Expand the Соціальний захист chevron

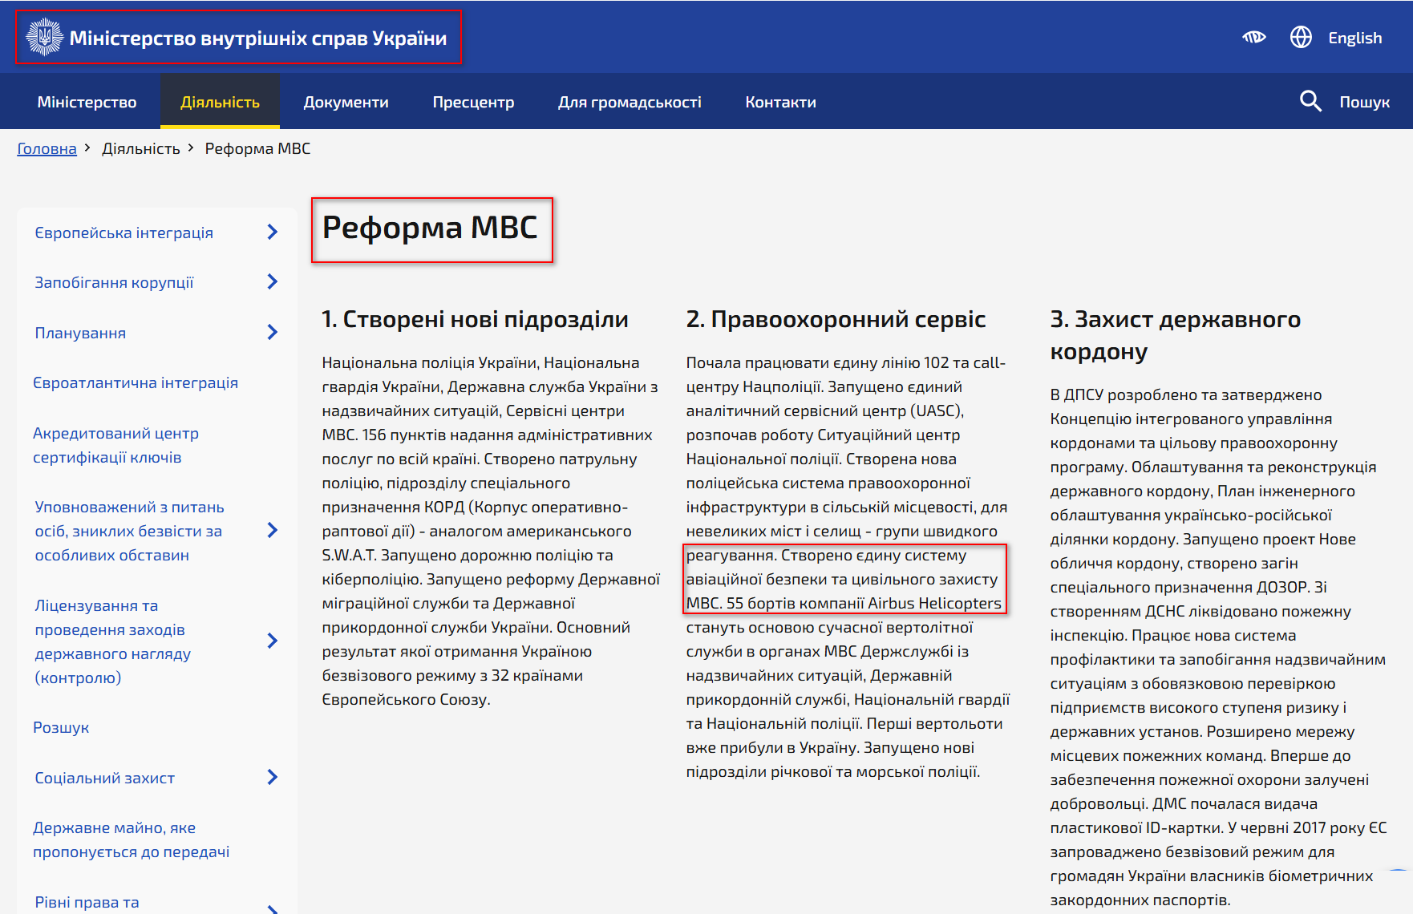coord(273,777)
